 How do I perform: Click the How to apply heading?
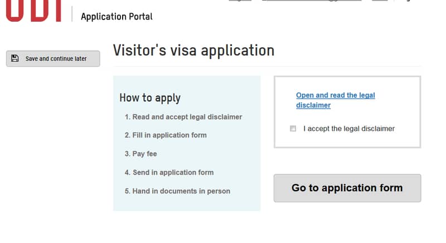pyautogui.click(x=150, y=98)
